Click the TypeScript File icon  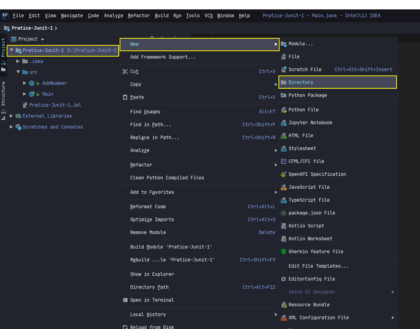coord(284,200)
